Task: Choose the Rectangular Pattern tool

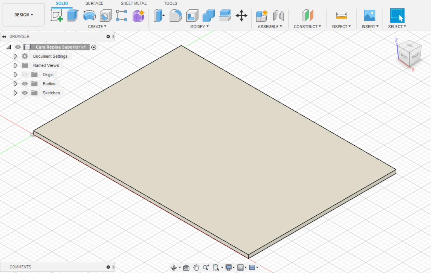Action: 122,15
